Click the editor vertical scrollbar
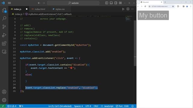 (x=135, y=43)
